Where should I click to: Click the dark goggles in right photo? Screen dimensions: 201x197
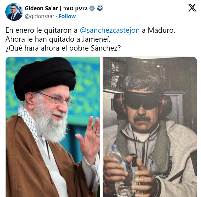point(142,100)
